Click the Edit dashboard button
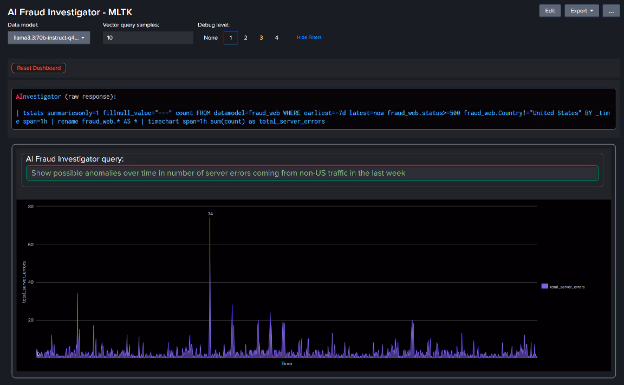Screen dimensions: 624x385 (x=550, y=11)
